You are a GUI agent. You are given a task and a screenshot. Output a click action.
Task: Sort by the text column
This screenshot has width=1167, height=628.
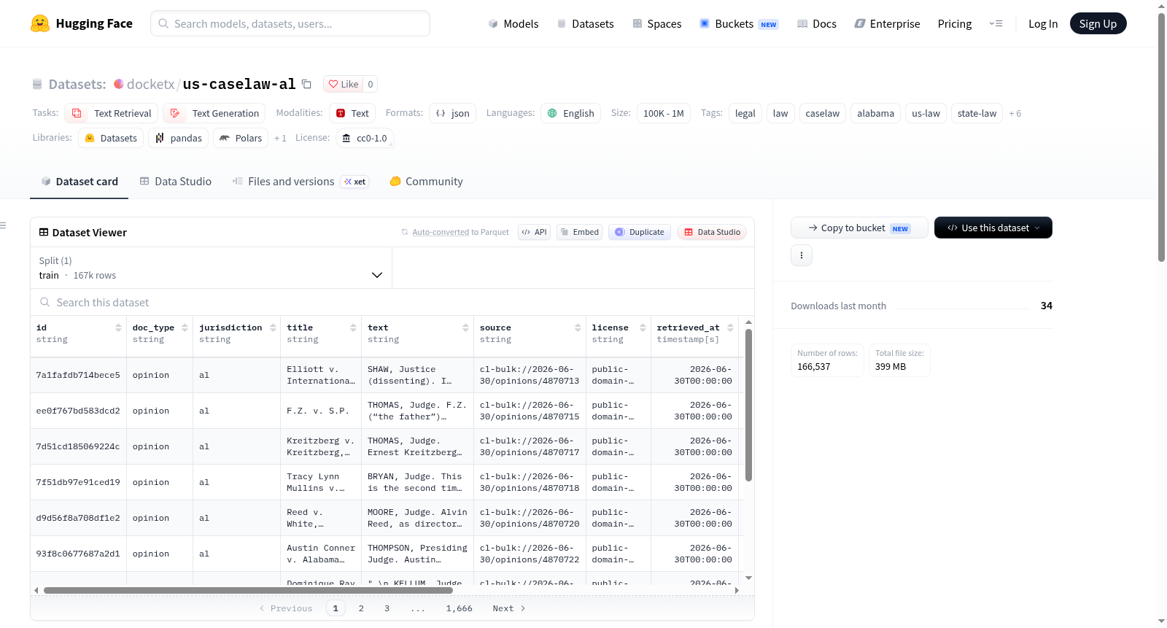(x=465, y=327)
